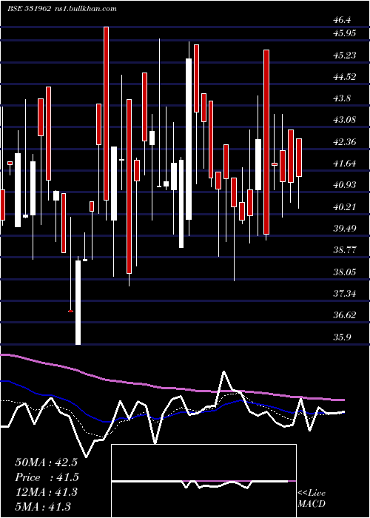Screen dimensions: 370x518
Task: Click the highest white spike of the oscillator line
Action: tap(224, 372)
